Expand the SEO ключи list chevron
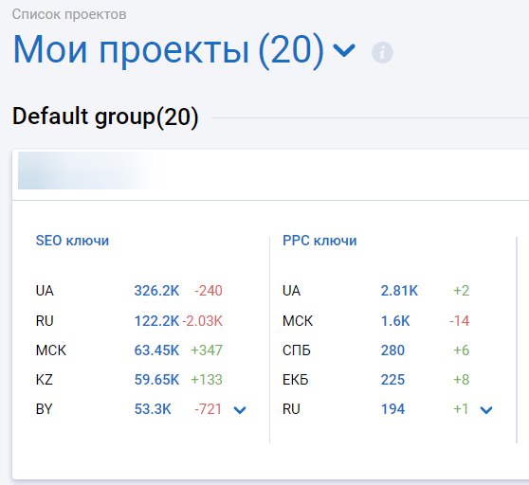Screen dimensions: 529x485 tap(240, 410)
